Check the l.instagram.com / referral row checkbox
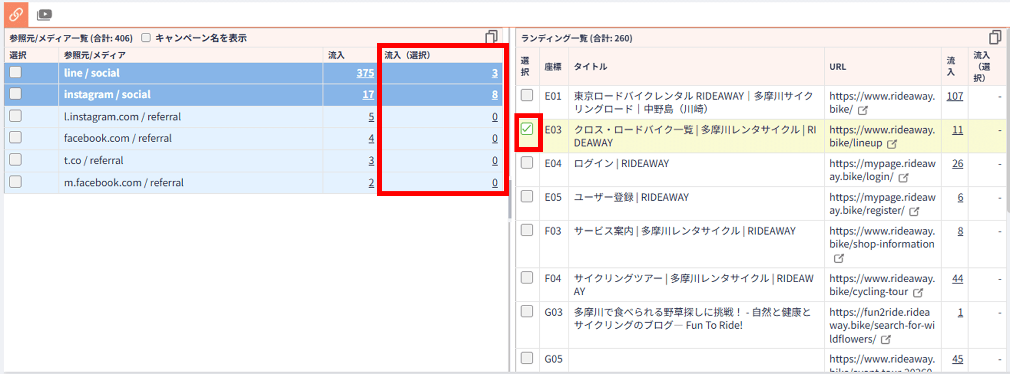This screenshot has width=1010, height=374. pyautogui.click(x=15, y=116)
